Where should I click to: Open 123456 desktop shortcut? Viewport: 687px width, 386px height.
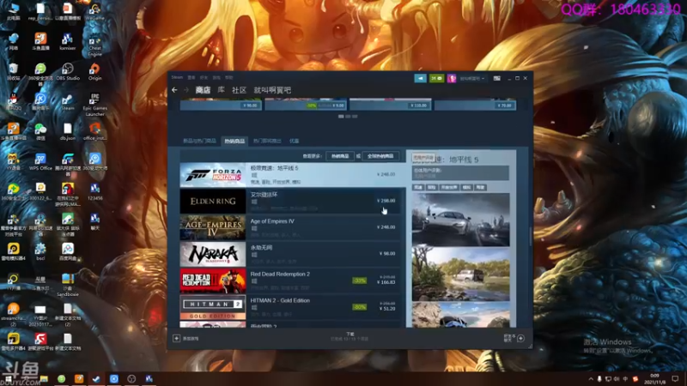pos(94,191)
